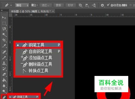135x99 pixels.
Task: Select the Clone Stamp tool
Action: click(x=4, y=63)
